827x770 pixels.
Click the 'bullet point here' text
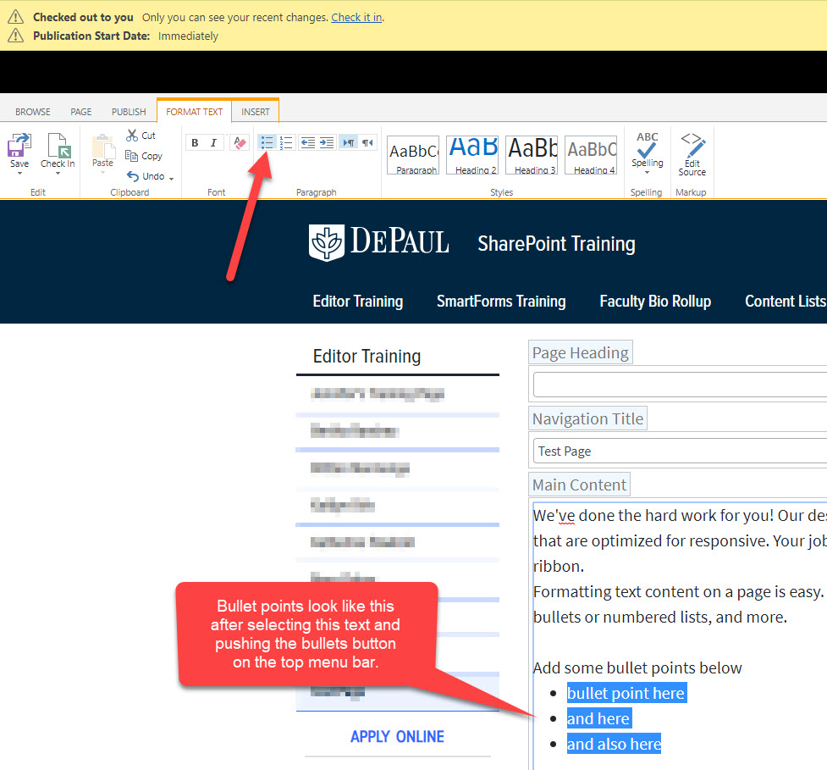tap(626, 693)
